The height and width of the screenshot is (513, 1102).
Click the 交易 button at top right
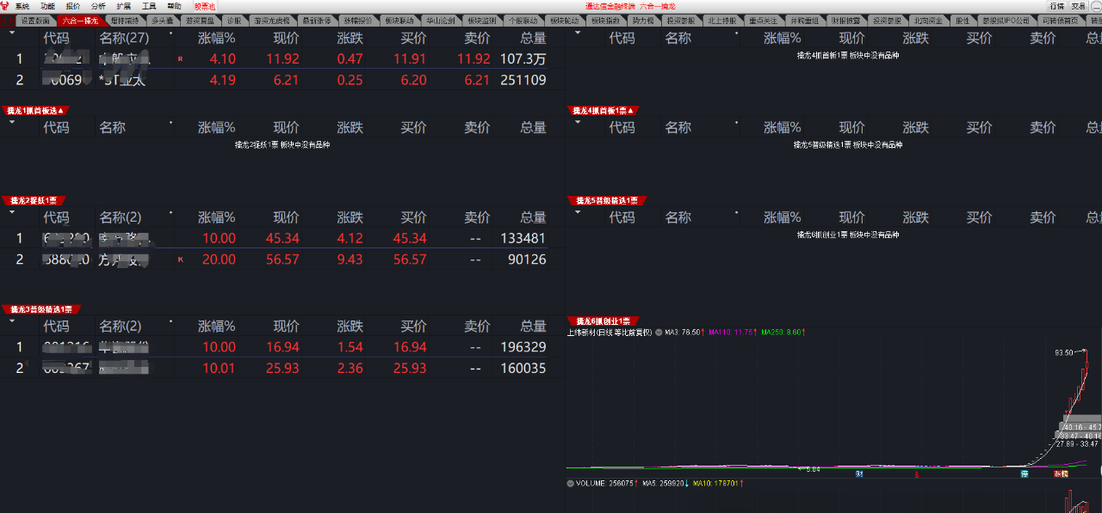pyautogui.click(x=1079, y=6)
